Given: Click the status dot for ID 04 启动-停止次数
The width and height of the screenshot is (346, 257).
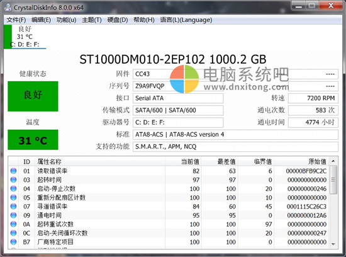Looking at the screenshot, I should click(x=13, y=188).
